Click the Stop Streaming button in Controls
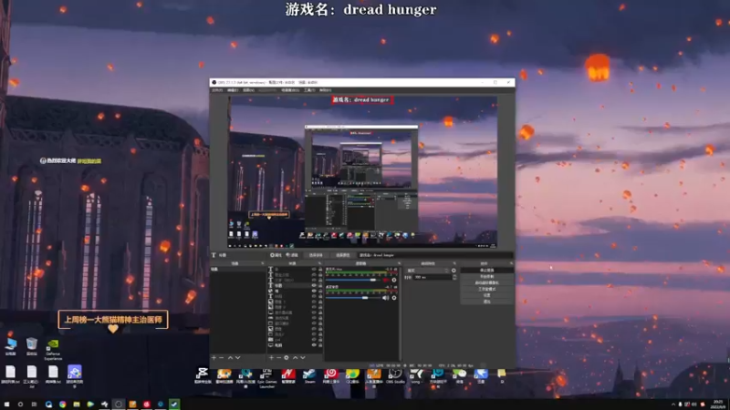The image size is (730, 410). [x=487, y=270]
